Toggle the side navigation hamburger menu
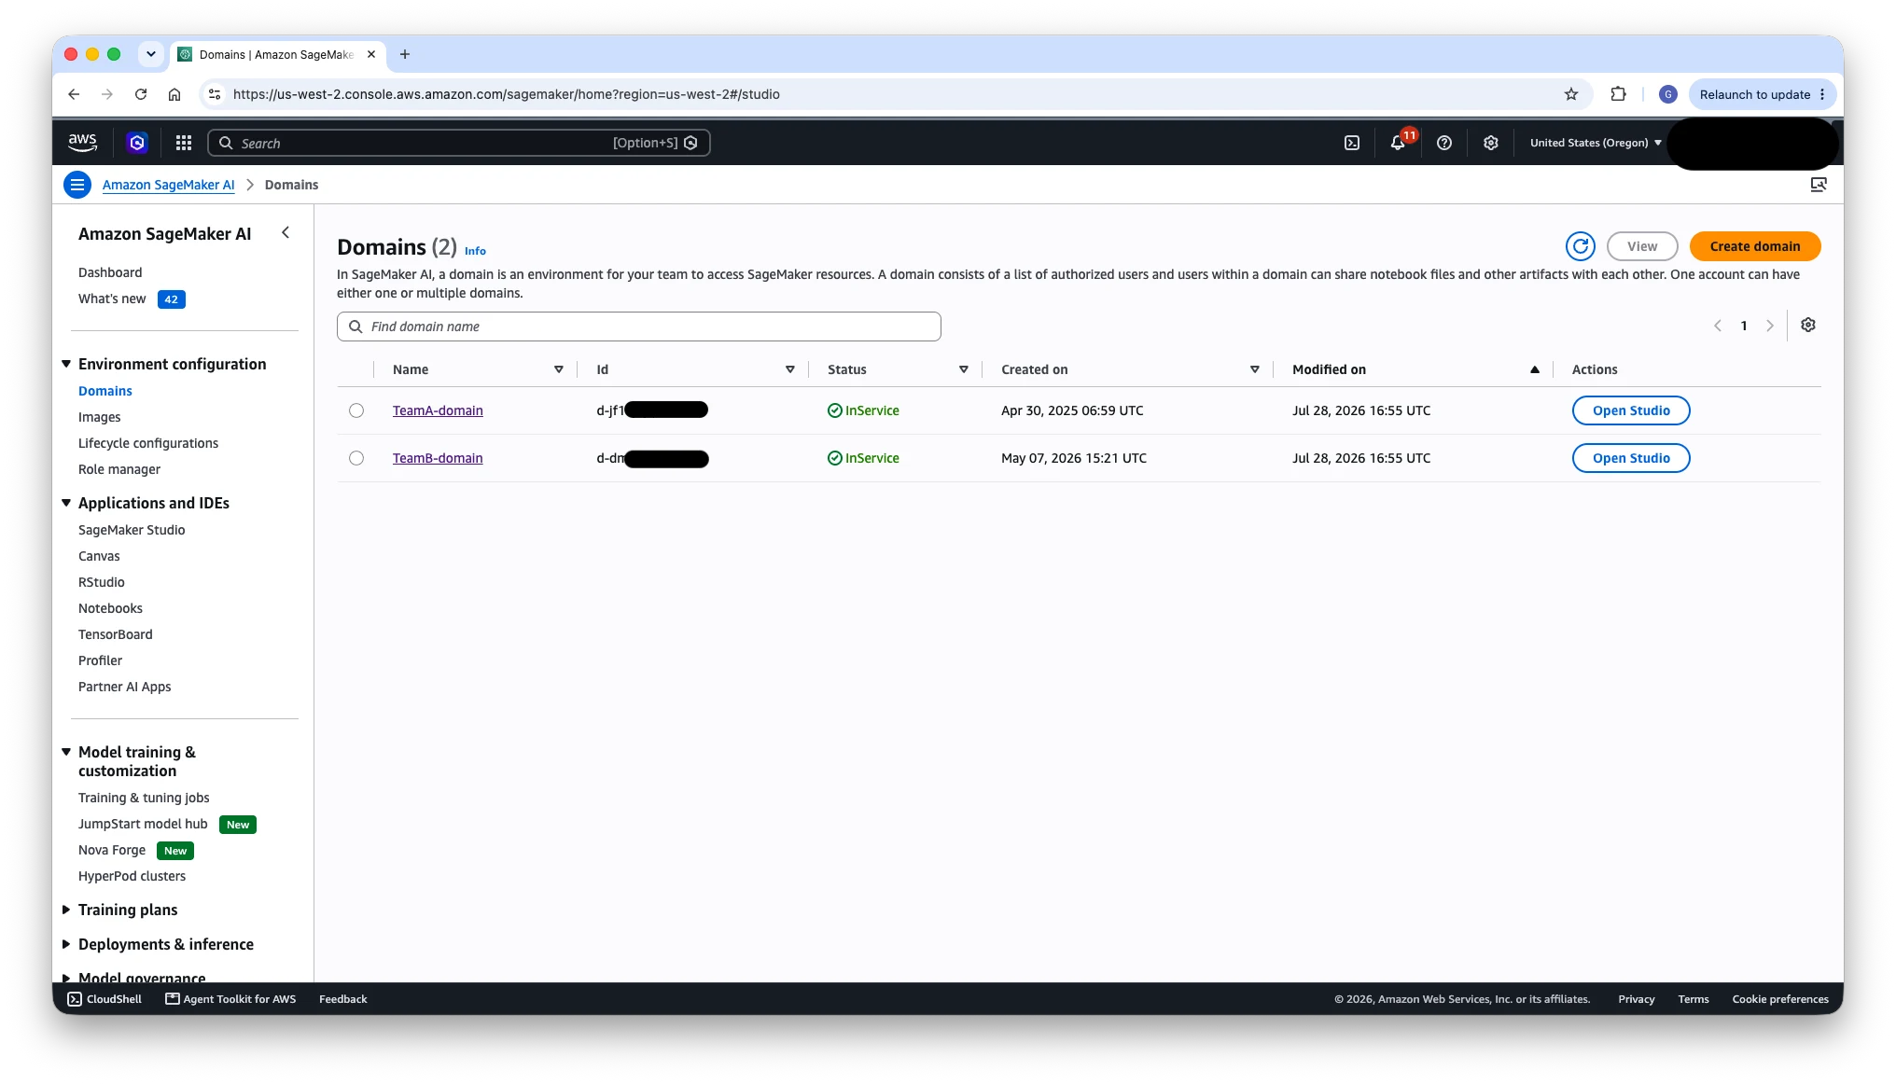The width and height of the screenshot is (1896, 1084). (x=77, y=185)
